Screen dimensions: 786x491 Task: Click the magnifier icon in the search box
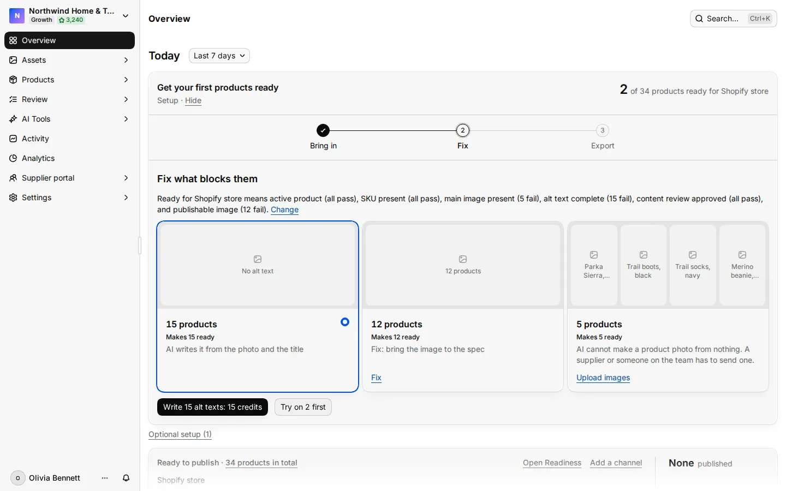pyautogui.click(x=699, y=19)
